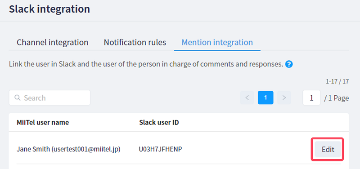Select Slack ID U03H7JFHENP cell
This screenshot has height=169, width=360.
[160, 149]
